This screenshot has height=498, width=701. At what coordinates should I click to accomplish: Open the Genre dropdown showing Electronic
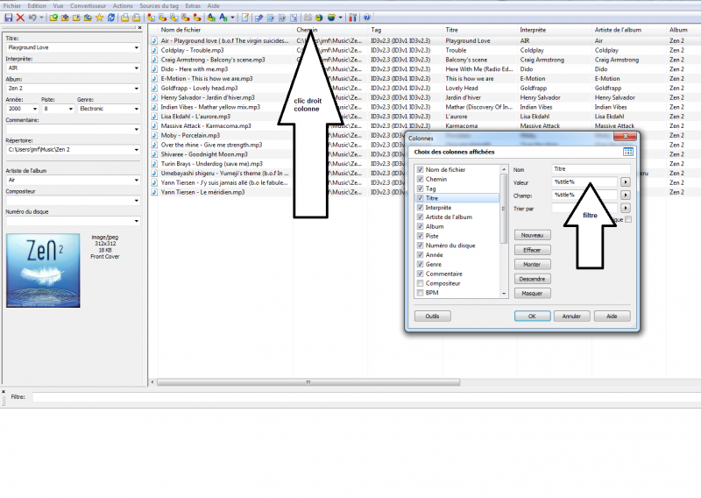tap(136, 110)
